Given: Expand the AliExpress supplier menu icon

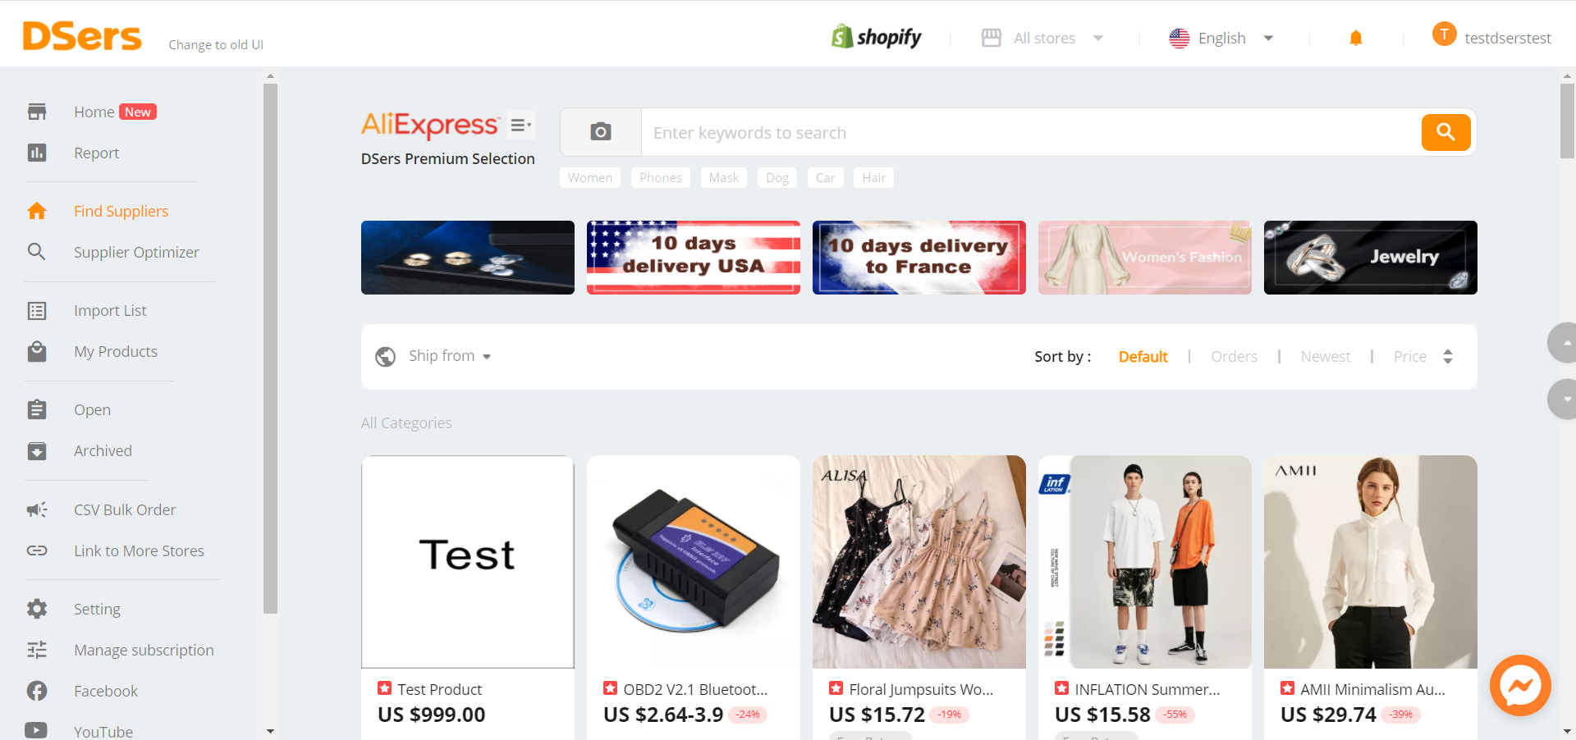Looking at the screenshot, I should click(520, 125).
